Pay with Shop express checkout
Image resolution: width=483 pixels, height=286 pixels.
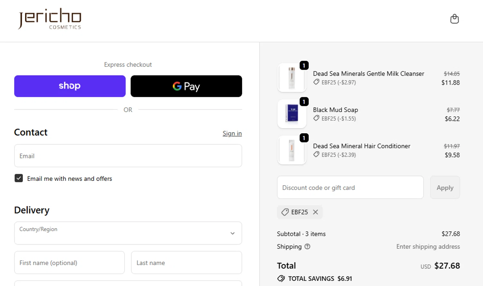[x=70, y=86]
